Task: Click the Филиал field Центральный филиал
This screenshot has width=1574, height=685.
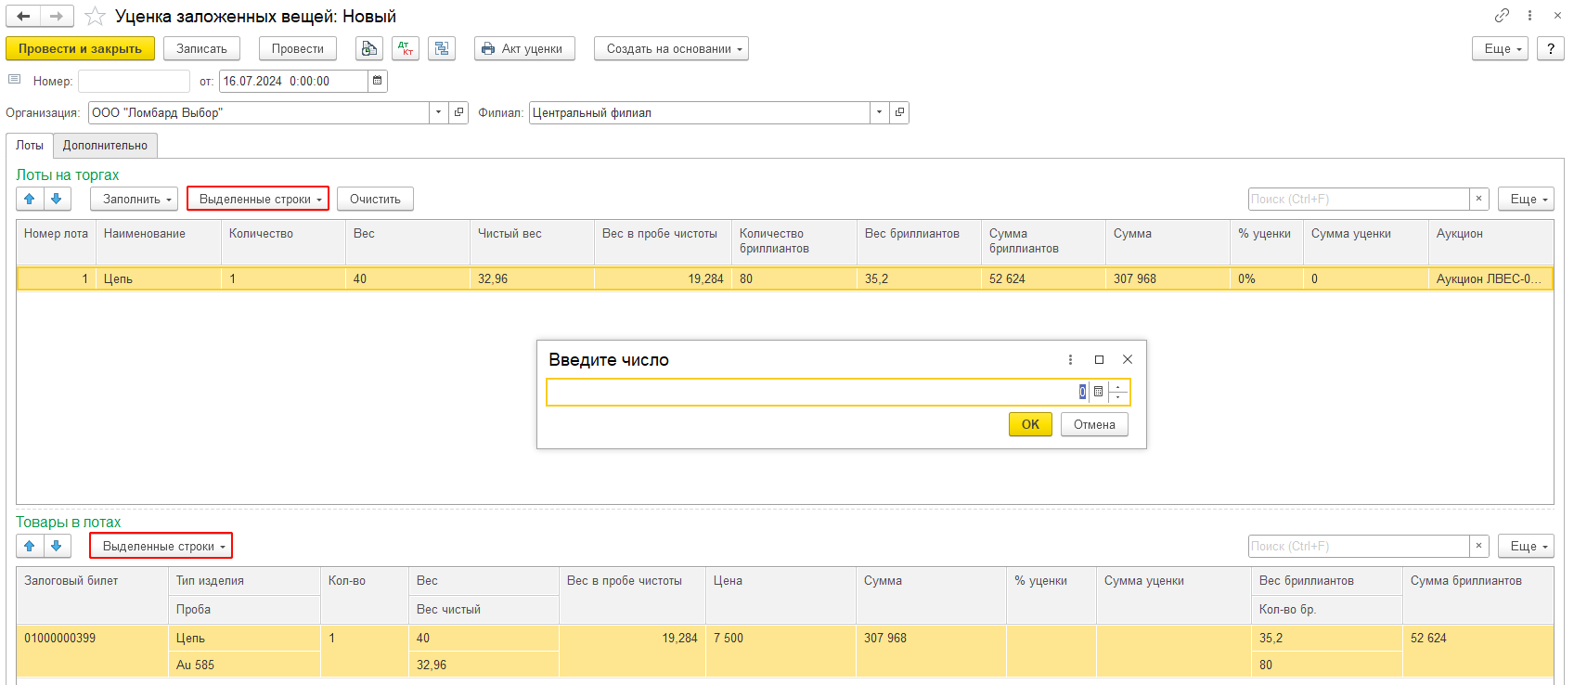Action: (x=699, y=112)
